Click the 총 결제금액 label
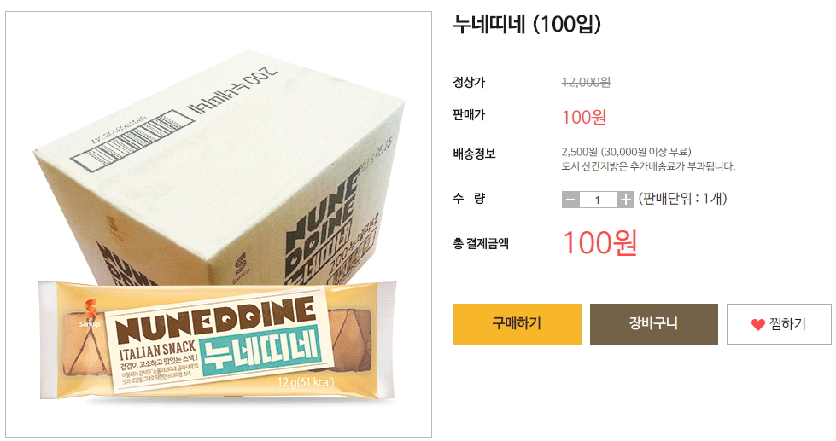The height and width of the screenshot is (441, 836). click(x=481, y=244)
